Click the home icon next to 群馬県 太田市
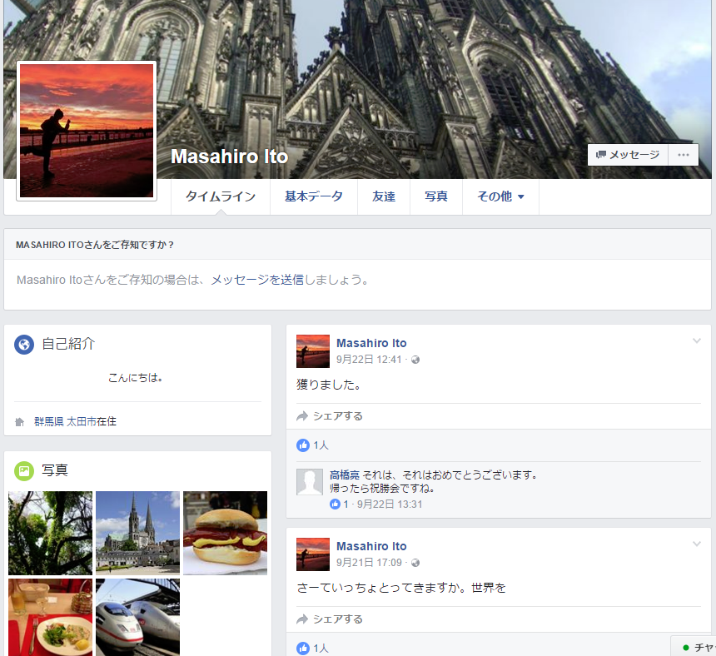The image size is (716, 656). coord(20,422)
